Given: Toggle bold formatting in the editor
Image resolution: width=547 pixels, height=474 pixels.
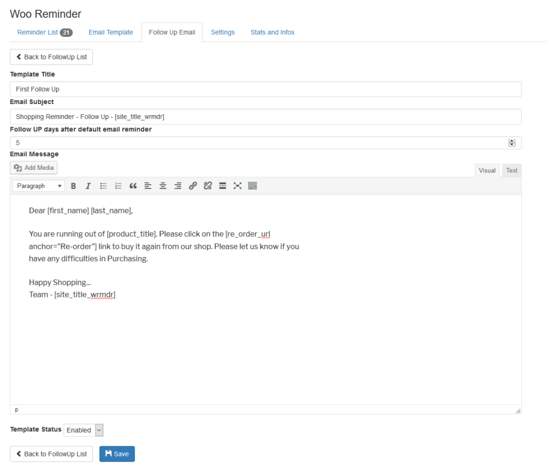Looking at the screenshot, I should coord(74,186).
